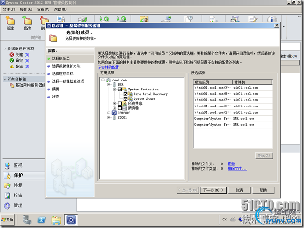This screenshot has height=228, width=304.
Task: Uncheck the System State checkbox
Action: pos(126,99)
